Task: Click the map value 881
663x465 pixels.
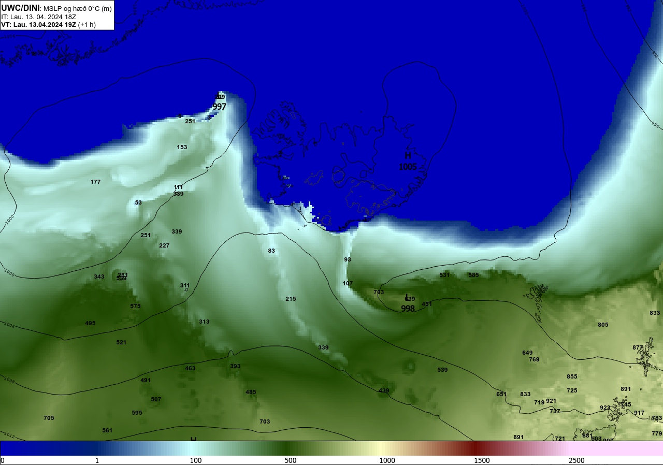Action: [x=587, y=435]
